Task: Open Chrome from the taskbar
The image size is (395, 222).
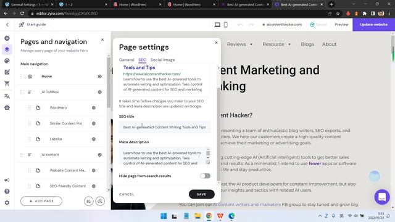Action: 209,216
